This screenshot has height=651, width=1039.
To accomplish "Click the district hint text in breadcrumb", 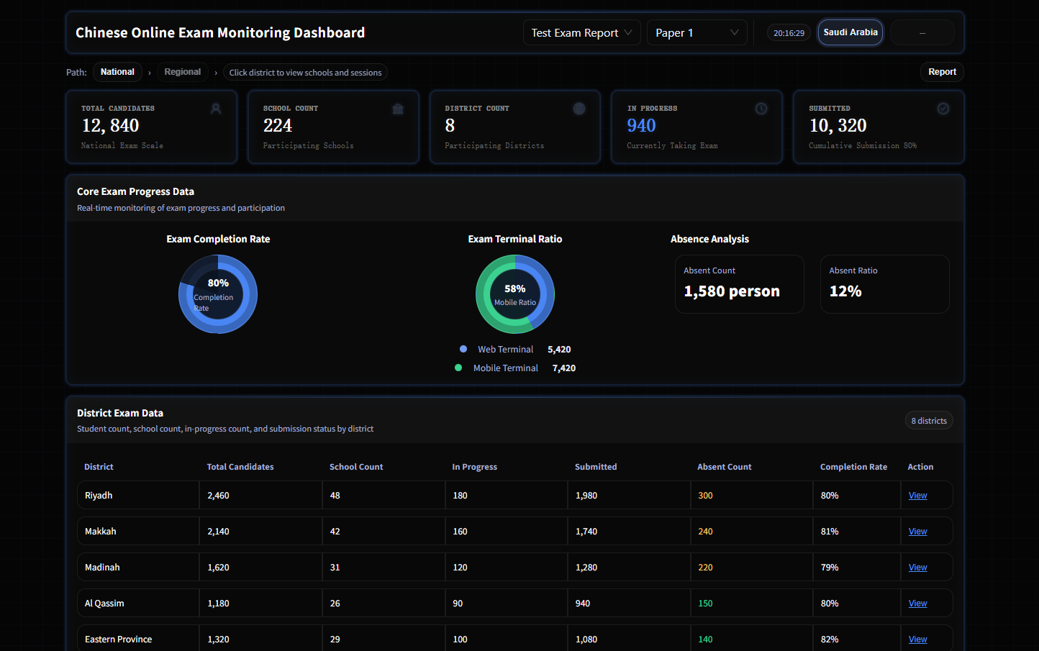I will point(305,73).
